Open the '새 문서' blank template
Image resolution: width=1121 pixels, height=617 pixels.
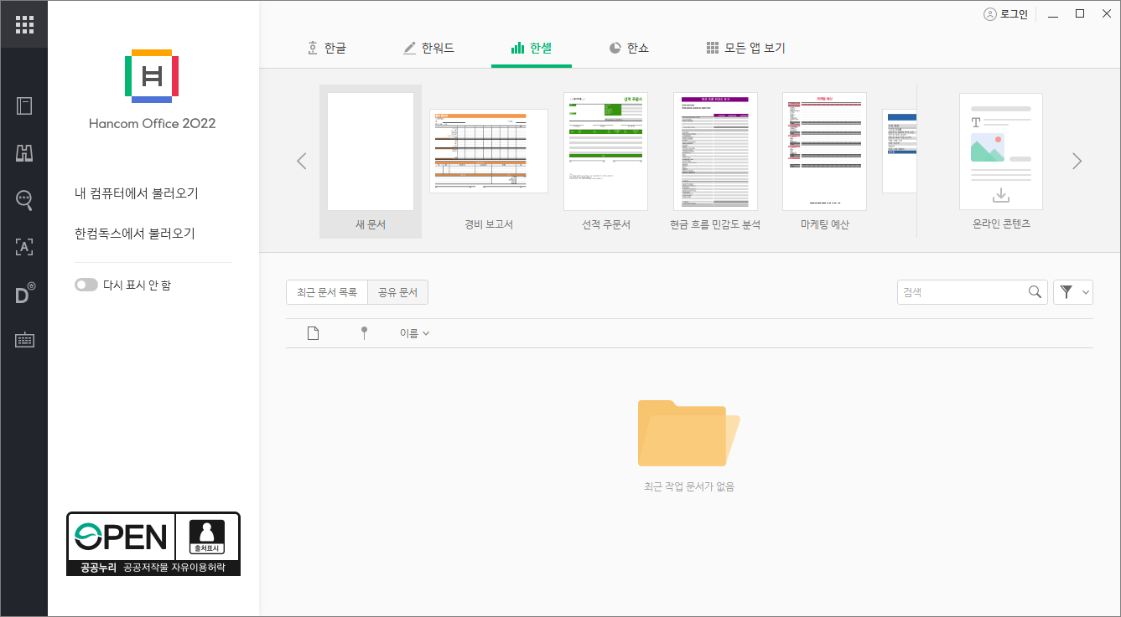371,161
